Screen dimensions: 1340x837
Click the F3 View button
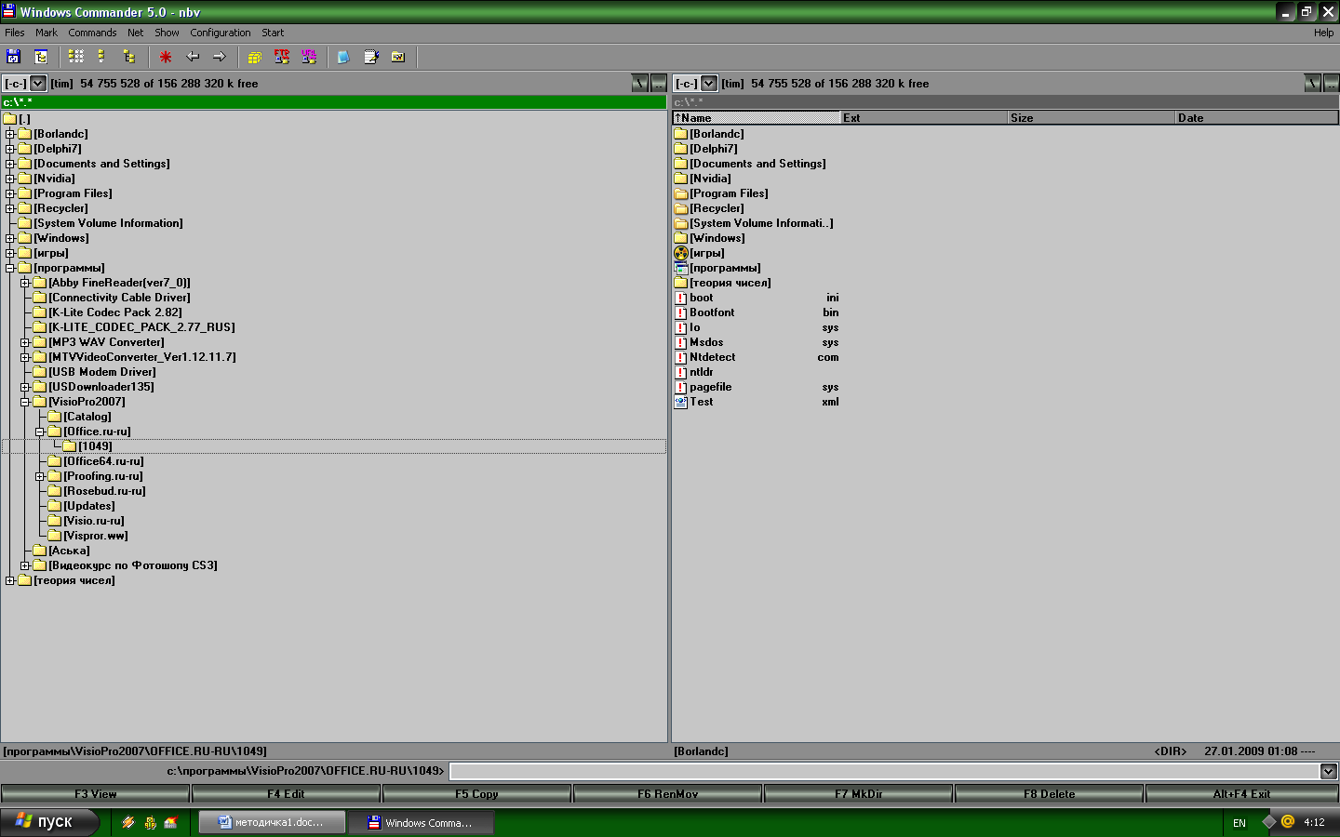[x=96, y=794]
